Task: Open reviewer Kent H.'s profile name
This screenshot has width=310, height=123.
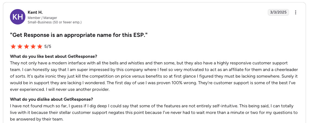Action: point(35,12)
